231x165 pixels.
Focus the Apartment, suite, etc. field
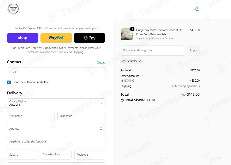[x=56, y=142]
